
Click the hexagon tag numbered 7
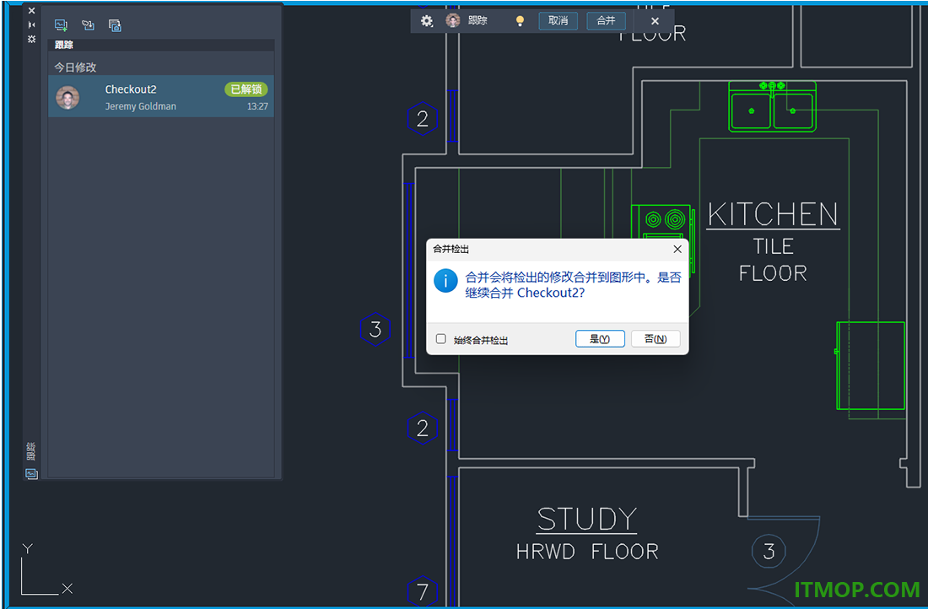(423, 591)
